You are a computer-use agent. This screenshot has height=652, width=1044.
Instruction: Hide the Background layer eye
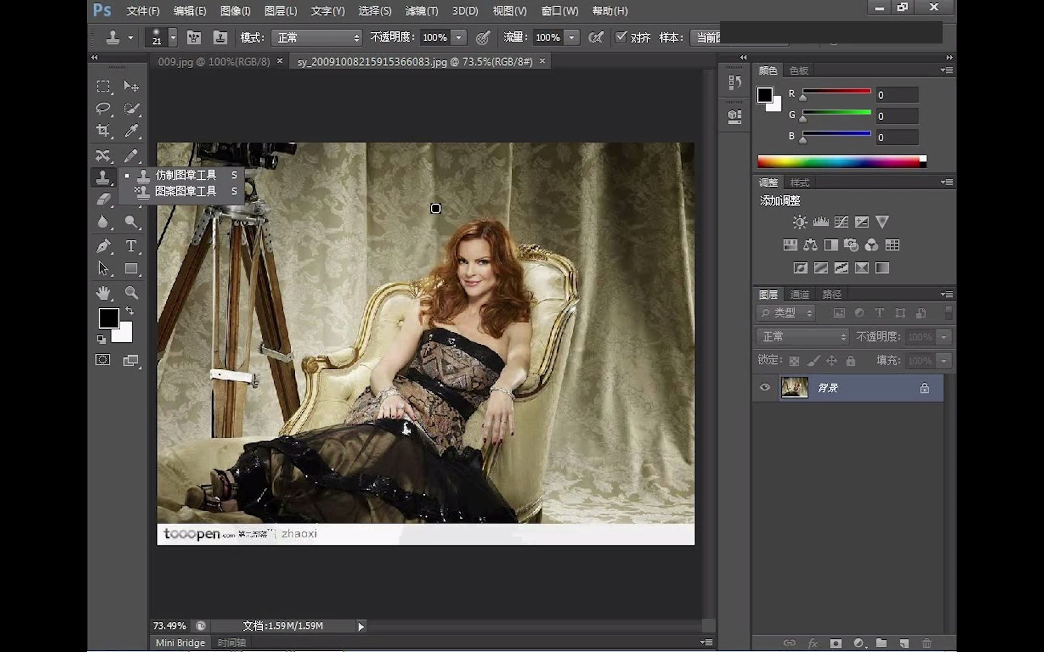tap(765, 388)
